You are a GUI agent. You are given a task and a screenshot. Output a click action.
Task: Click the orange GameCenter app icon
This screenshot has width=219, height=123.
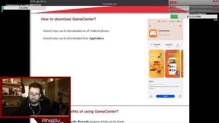pyautogui.click(x=153, y=33)
